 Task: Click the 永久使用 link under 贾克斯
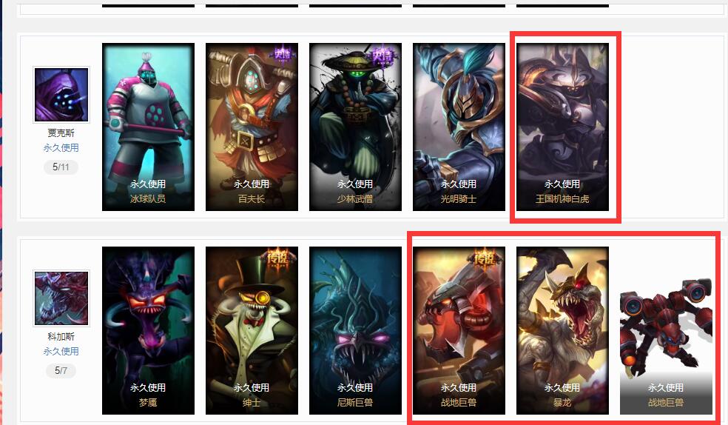pos(61,147)
